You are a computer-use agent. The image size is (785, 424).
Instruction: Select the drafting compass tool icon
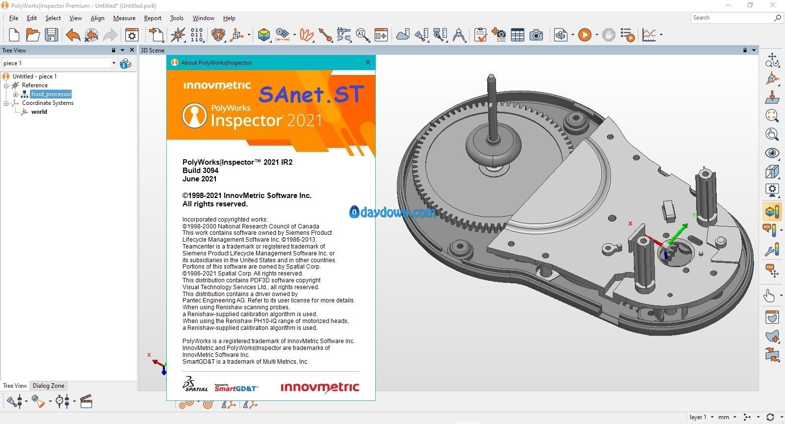pos(459,35)
